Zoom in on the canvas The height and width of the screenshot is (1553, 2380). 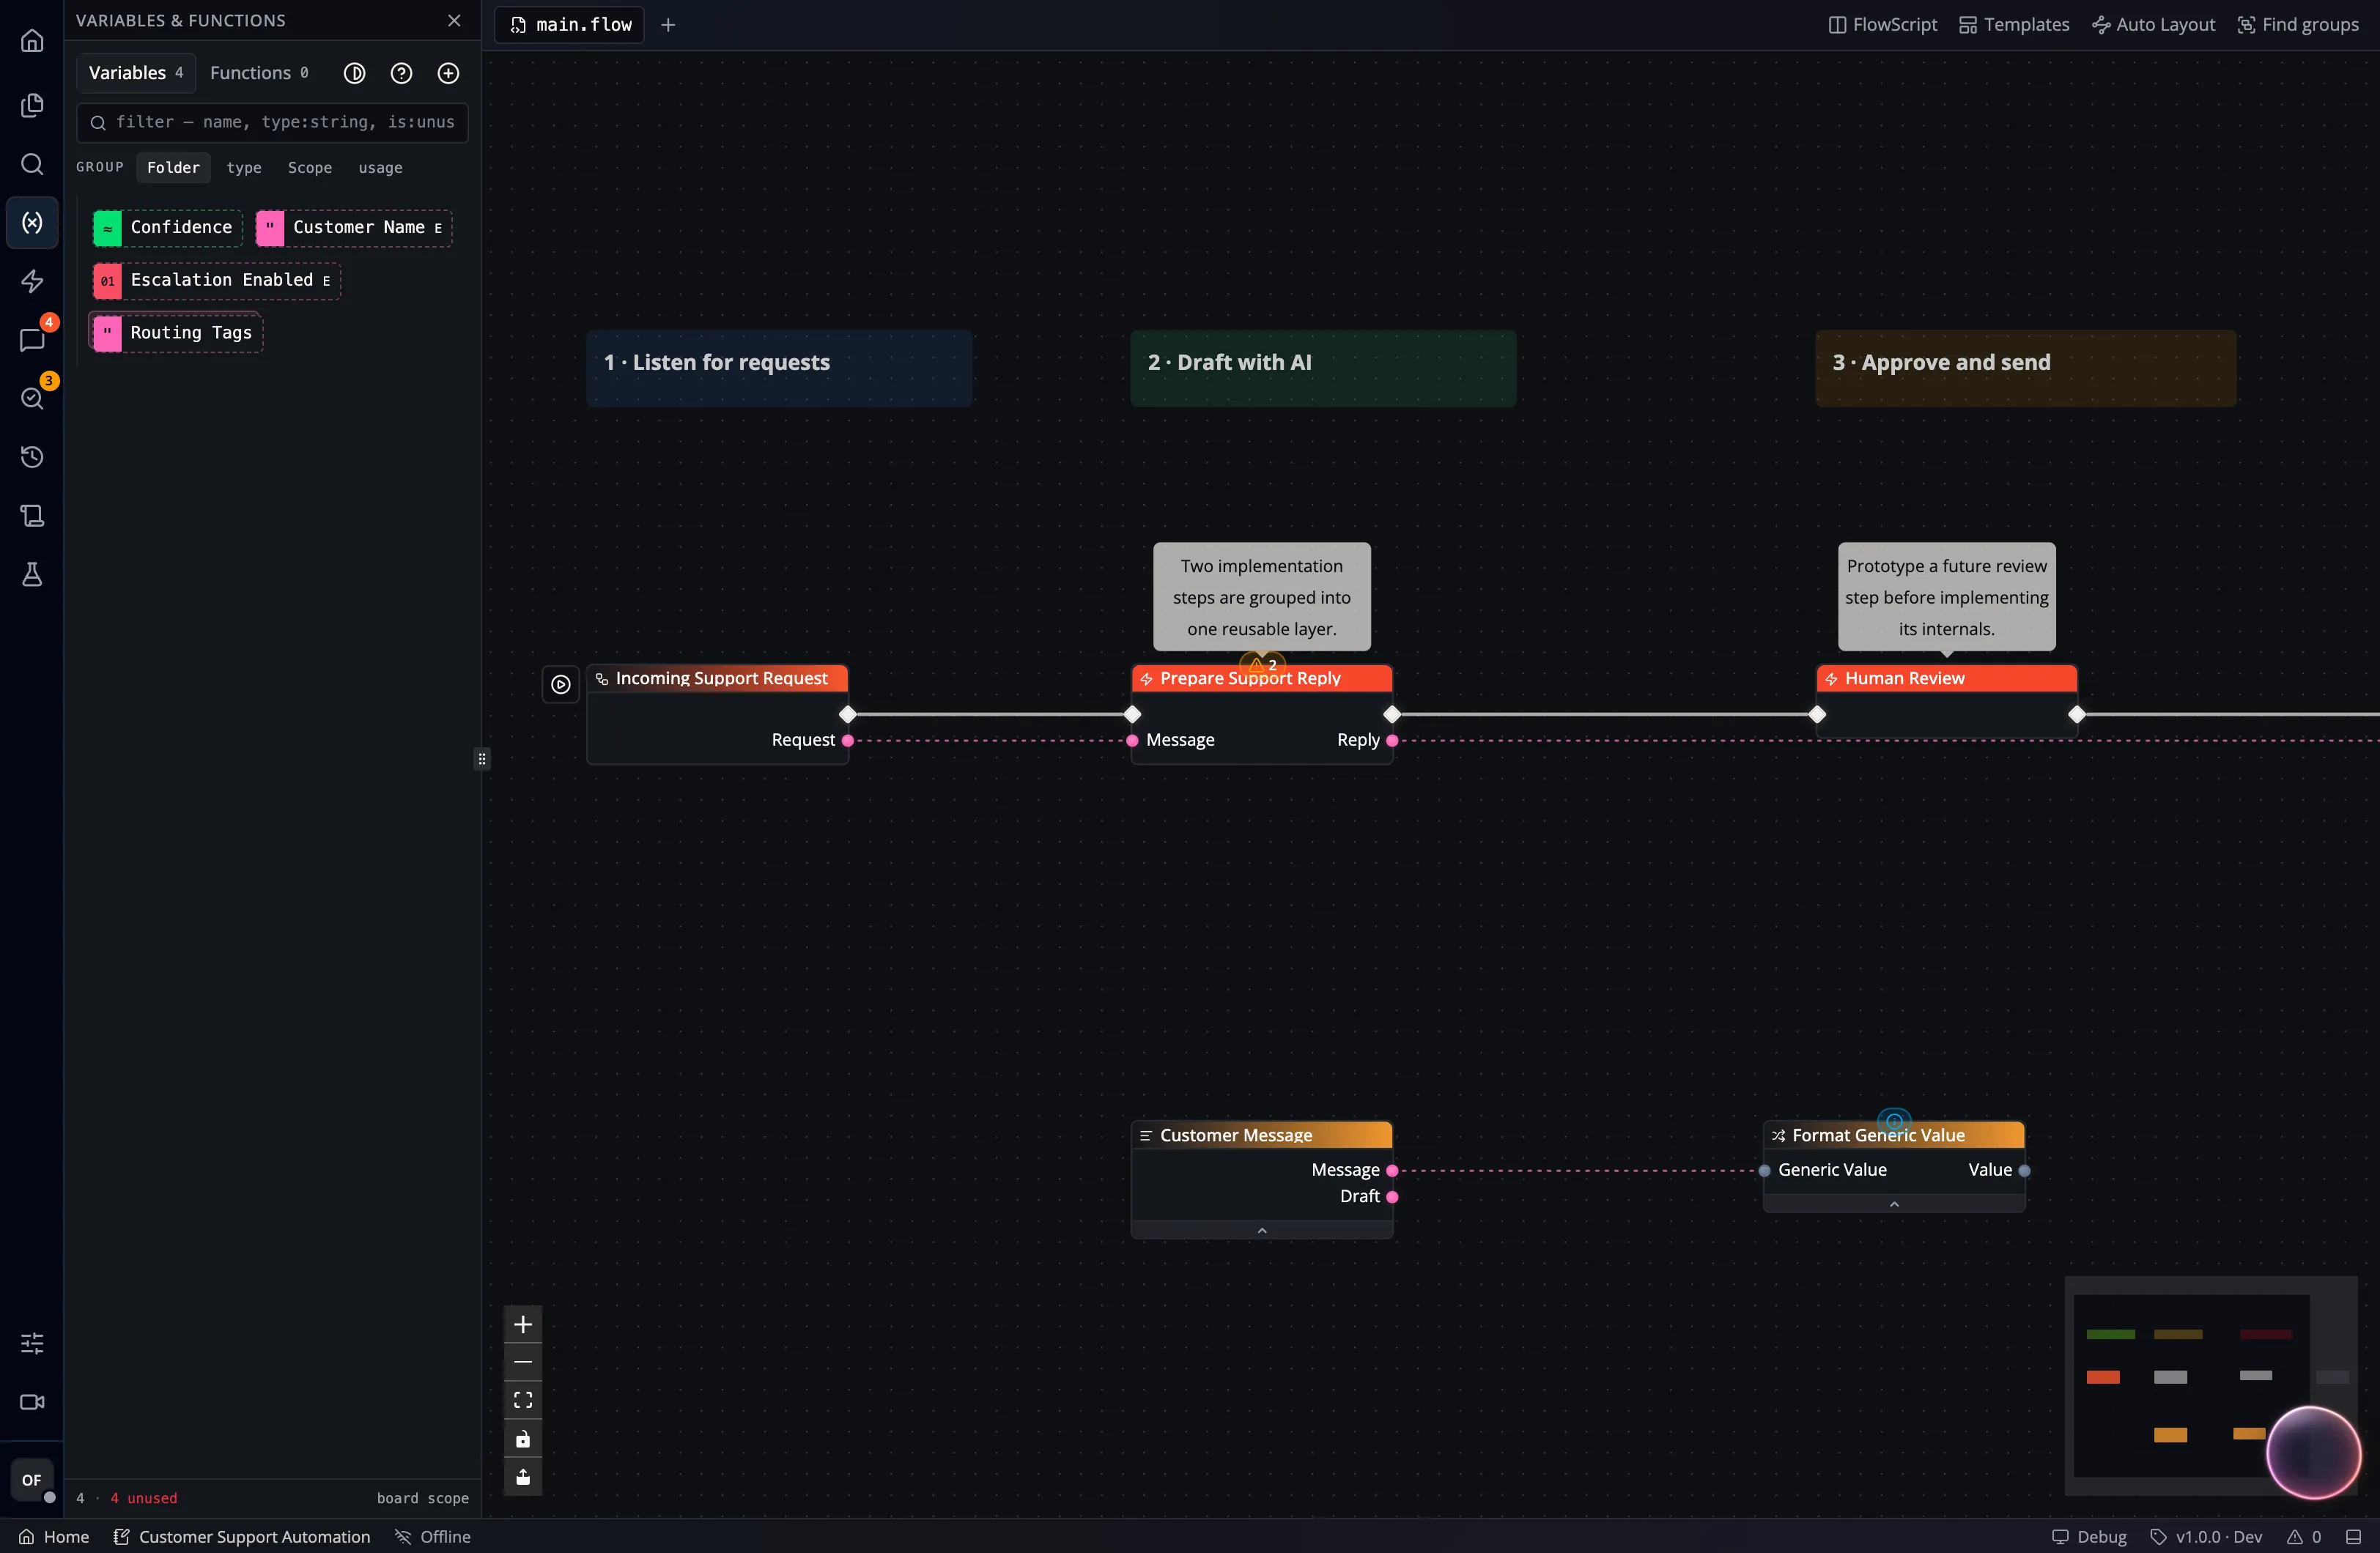(523, 1325)
